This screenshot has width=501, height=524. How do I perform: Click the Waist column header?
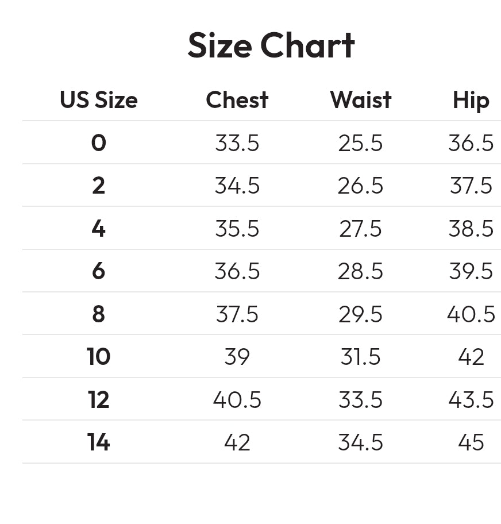(361, 99)
